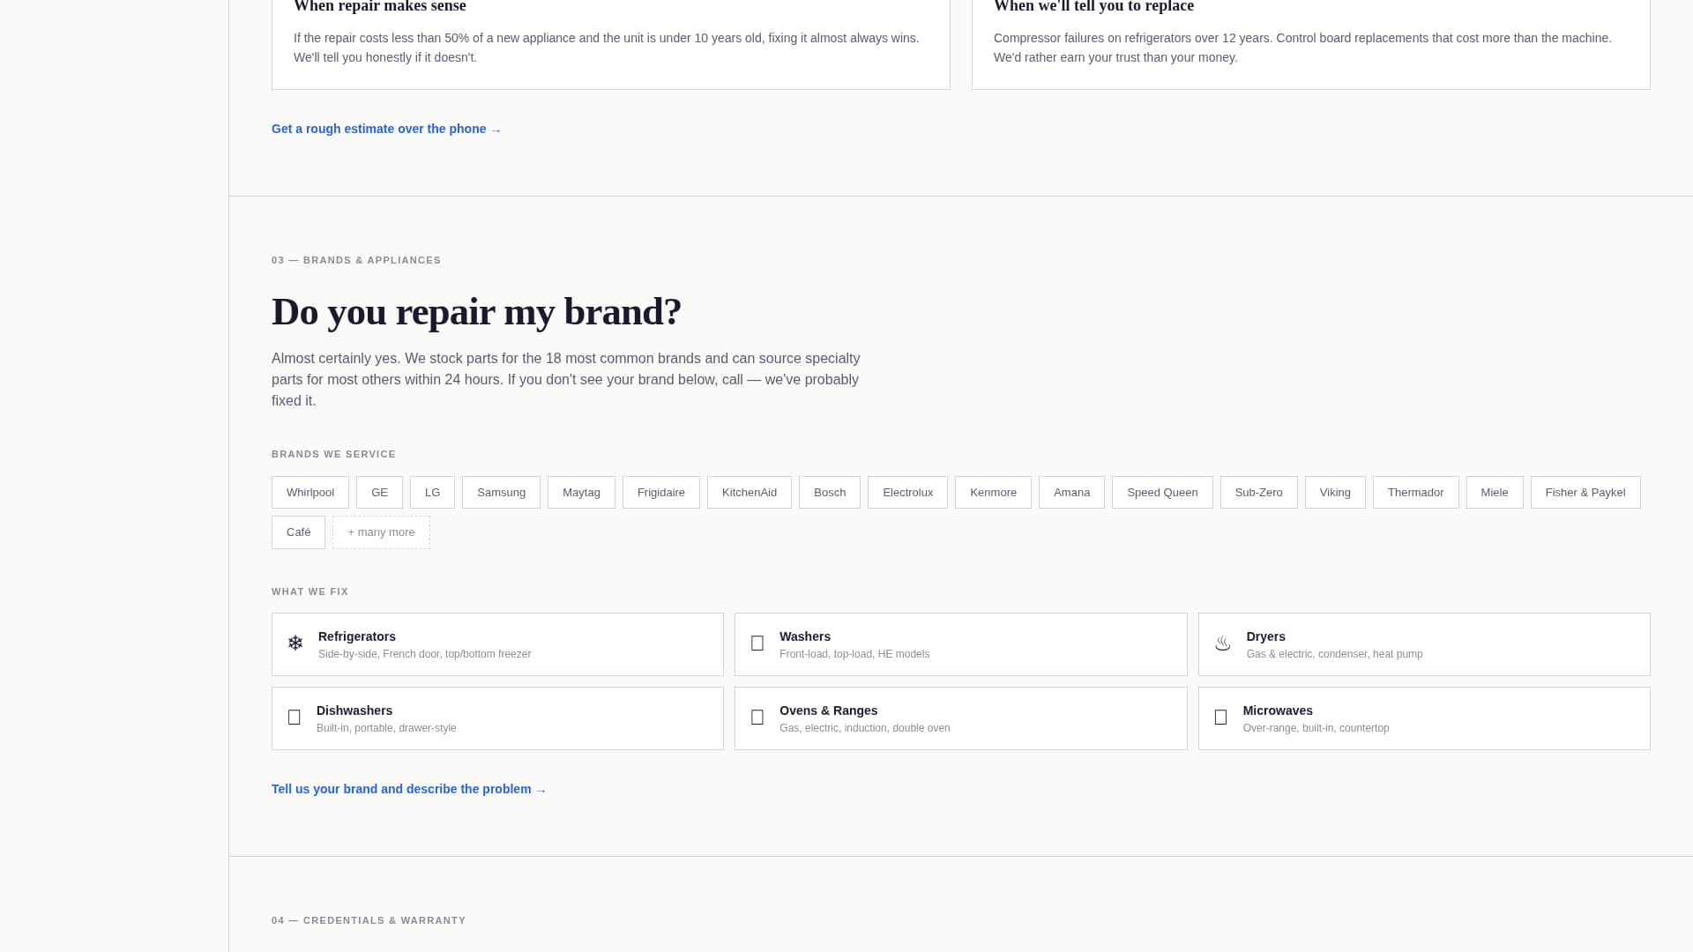Click the Bosch brand chip
This screenshot has height=952, width=1693.
click(830, 493)
